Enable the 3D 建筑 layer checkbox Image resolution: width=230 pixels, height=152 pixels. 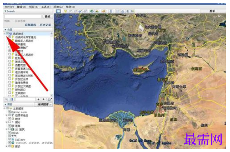[10, 129]
